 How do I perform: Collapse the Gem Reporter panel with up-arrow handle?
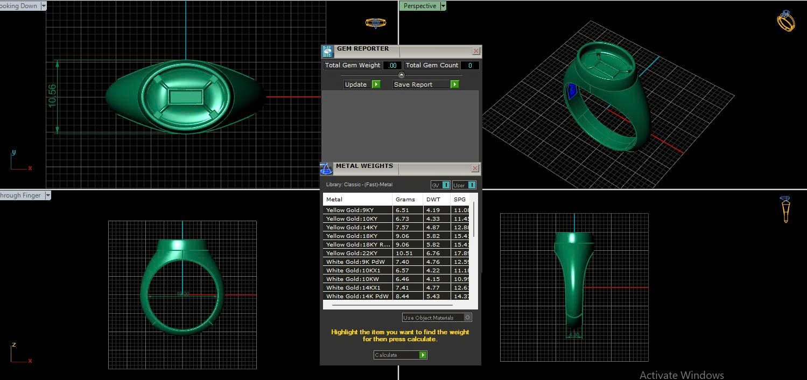click(401, 75)
